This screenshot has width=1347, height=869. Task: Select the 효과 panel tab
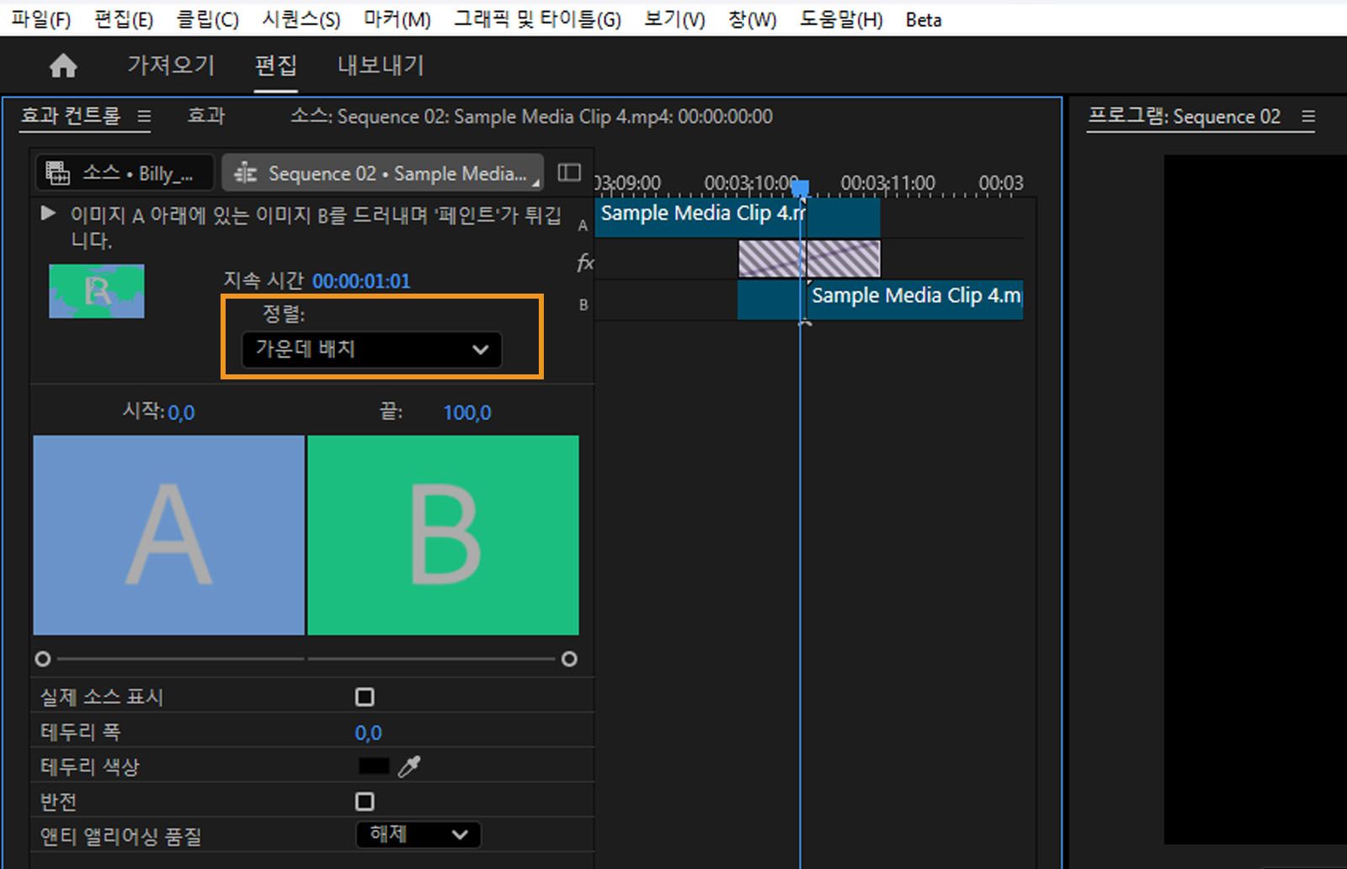coord(206,116)
